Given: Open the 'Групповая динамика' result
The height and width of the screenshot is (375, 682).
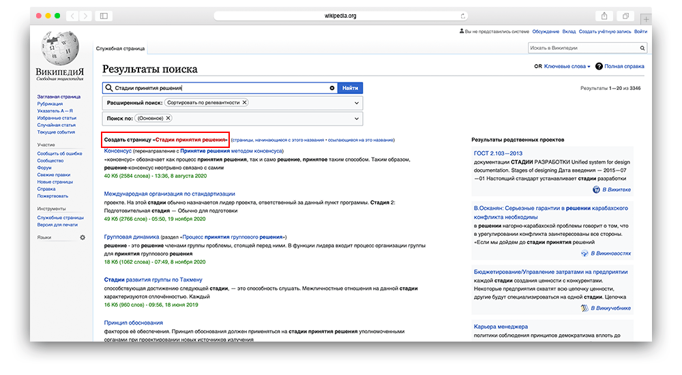Looking at the screenshot, I should tap(132, 237).
